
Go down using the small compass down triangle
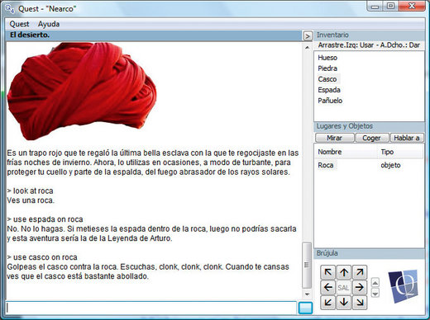375,293
